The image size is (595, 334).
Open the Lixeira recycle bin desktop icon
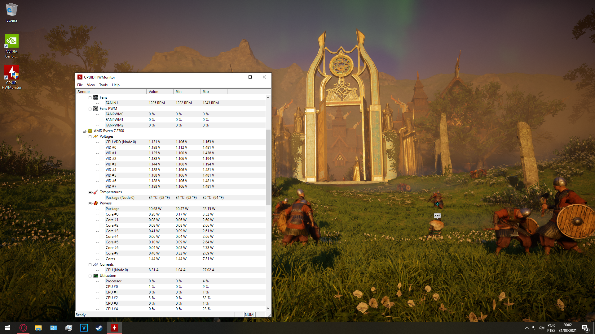pos(11,13)
